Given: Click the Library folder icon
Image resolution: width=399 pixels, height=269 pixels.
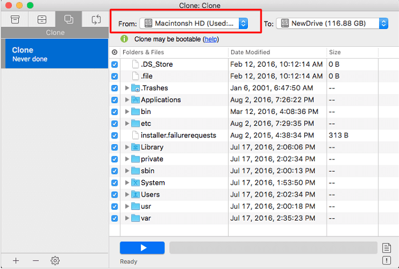Looking at the screenshot, I should [136, 147].
